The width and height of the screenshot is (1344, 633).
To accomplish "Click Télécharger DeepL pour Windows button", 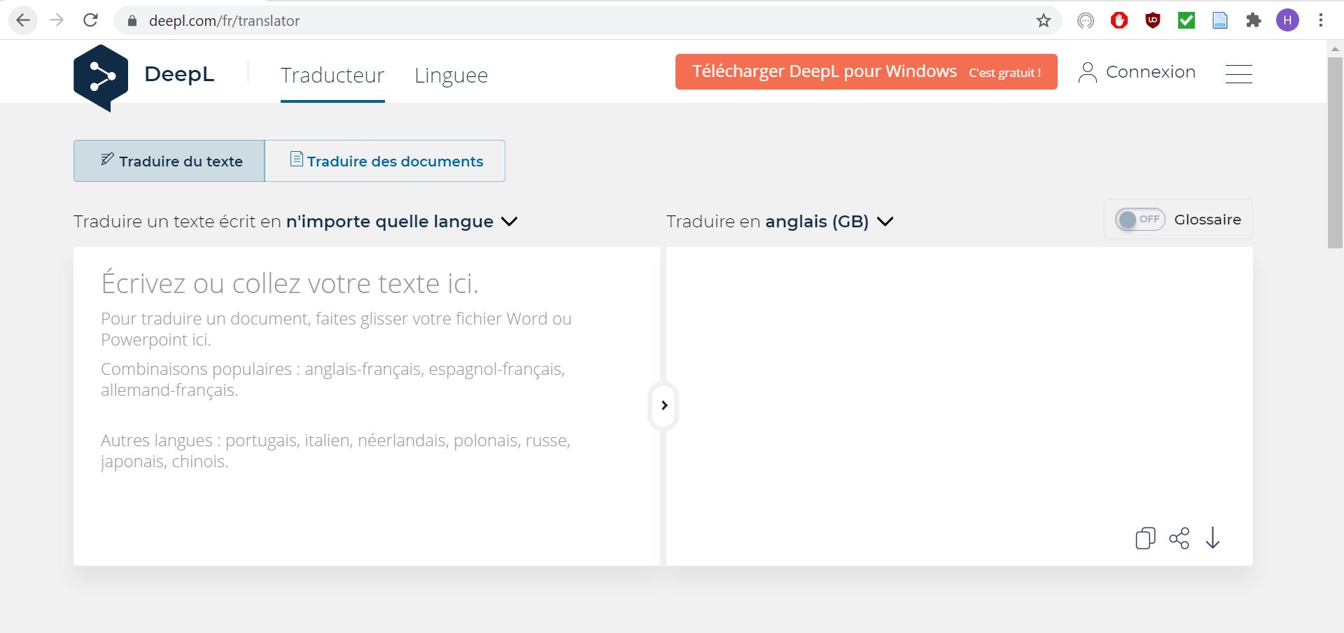I will 867,71.
